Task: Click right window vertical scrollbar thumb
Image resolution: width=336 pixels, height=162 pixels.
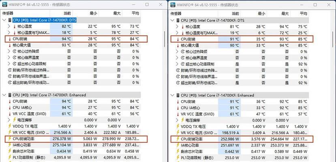Action: pyautogui.click(x=333, y=39)
